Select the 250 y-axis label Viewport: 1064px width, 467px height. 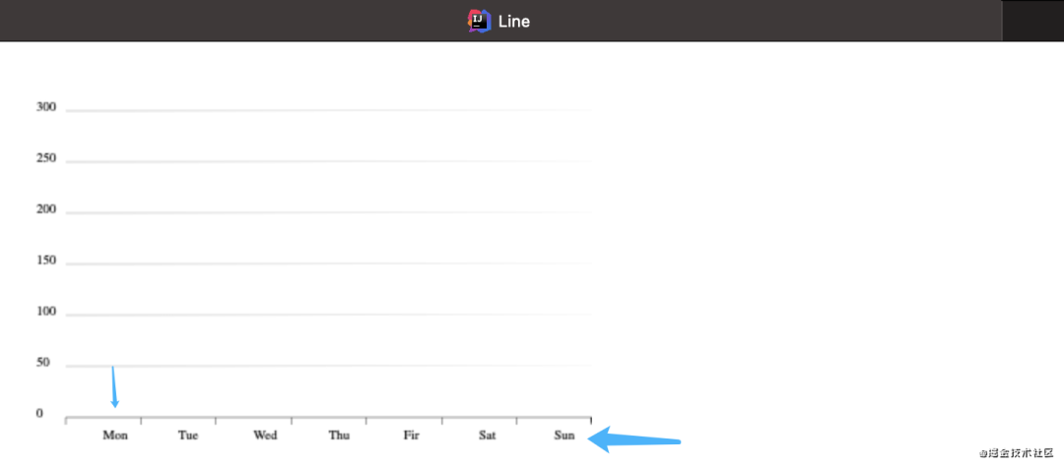[x=46, y=158]
